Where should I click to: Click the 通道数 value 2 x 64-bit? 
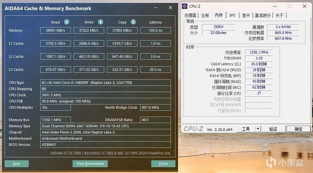point(283,27)
